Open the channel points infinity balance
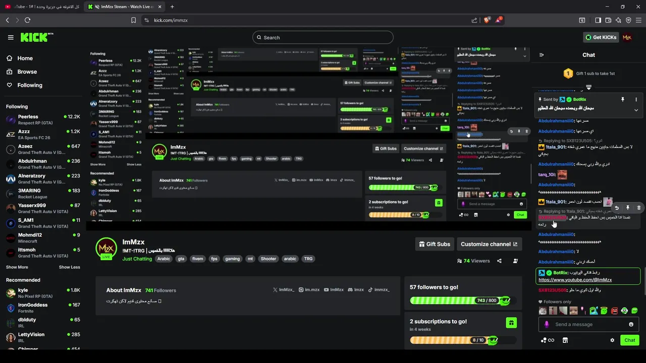The image size is (646, 363). click(x=547, y=340)
